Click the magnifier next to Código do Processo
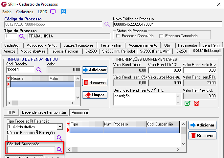Viewport: 224px width, 158px height. pyautogui.click(x=107, y=24)
